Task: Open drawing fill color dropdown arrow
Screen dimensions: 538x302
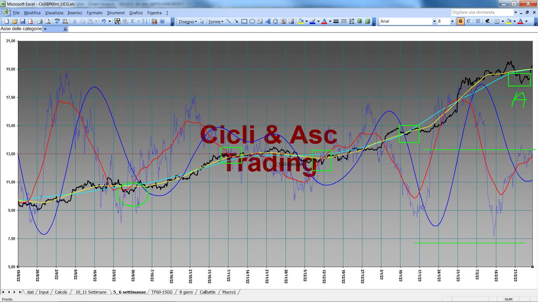Action: click(x=307, y=21)
